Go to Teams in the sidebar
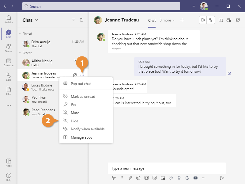Image resolution: width=245 pixels, height=184 pixels. click(9, 48)
